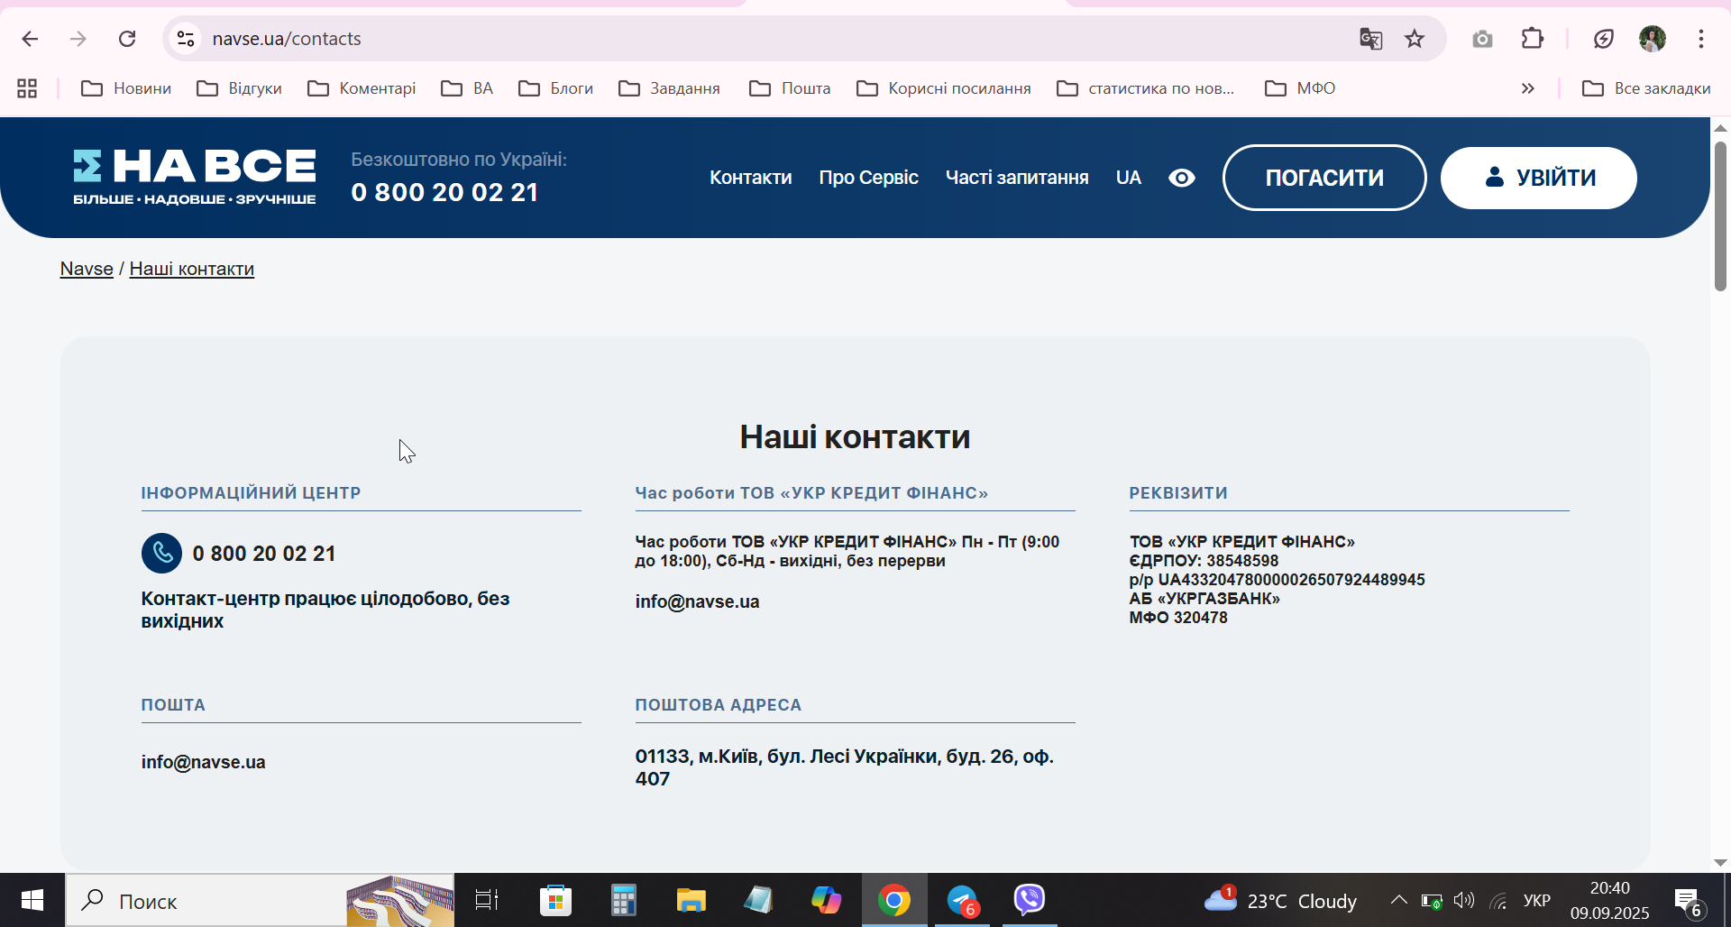Open the Chrome three-dot menu
The height and width of the screenshot is (927, 1731).
[1701, 39]
